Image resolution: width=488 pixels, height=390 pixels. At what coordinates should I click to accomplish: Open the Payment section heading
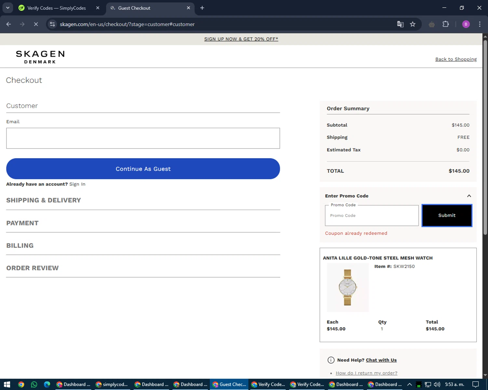click(22, 223)
